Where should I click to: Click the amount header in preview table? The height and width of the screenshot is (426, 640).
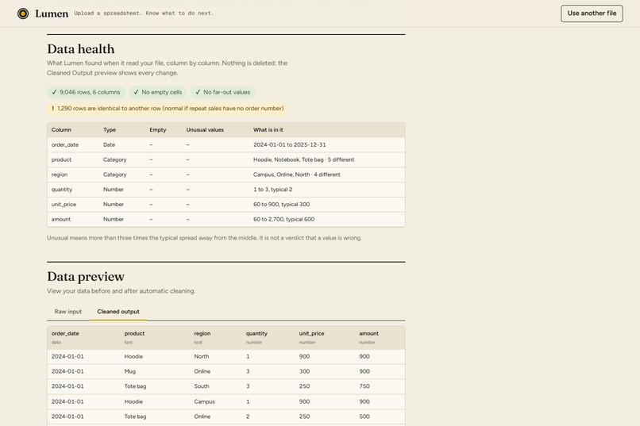tap(369, 333)
